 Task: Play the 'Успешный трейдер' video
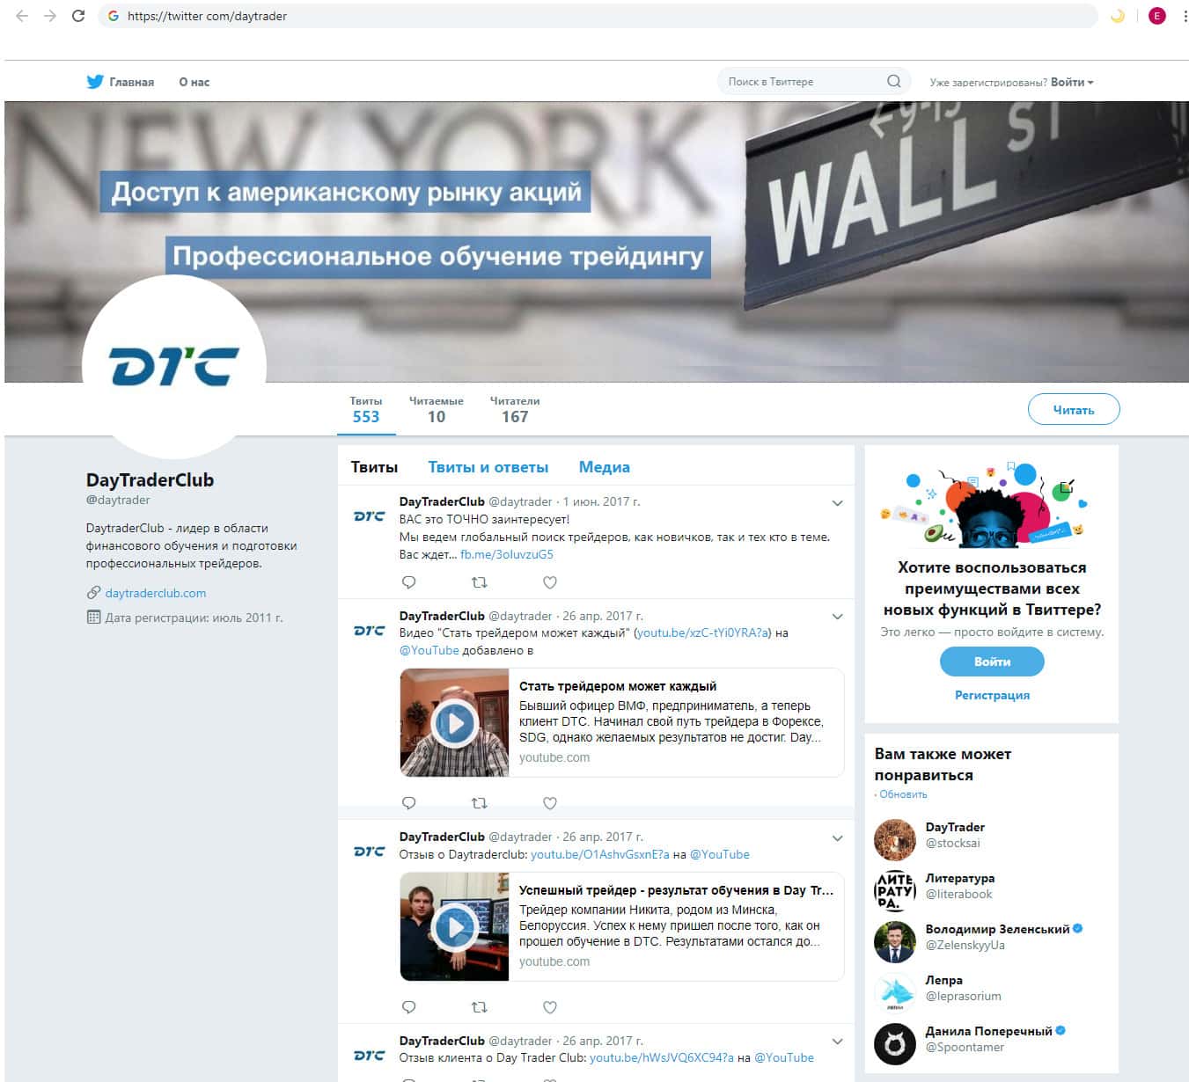point(454,927)
